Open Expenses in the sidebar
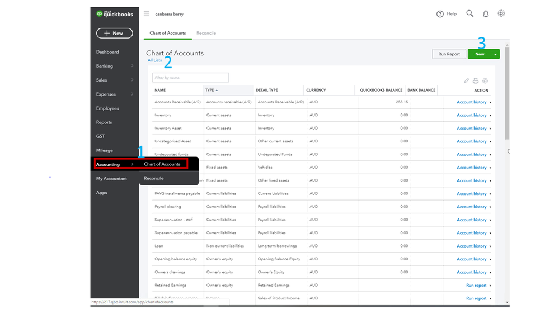 106,94
